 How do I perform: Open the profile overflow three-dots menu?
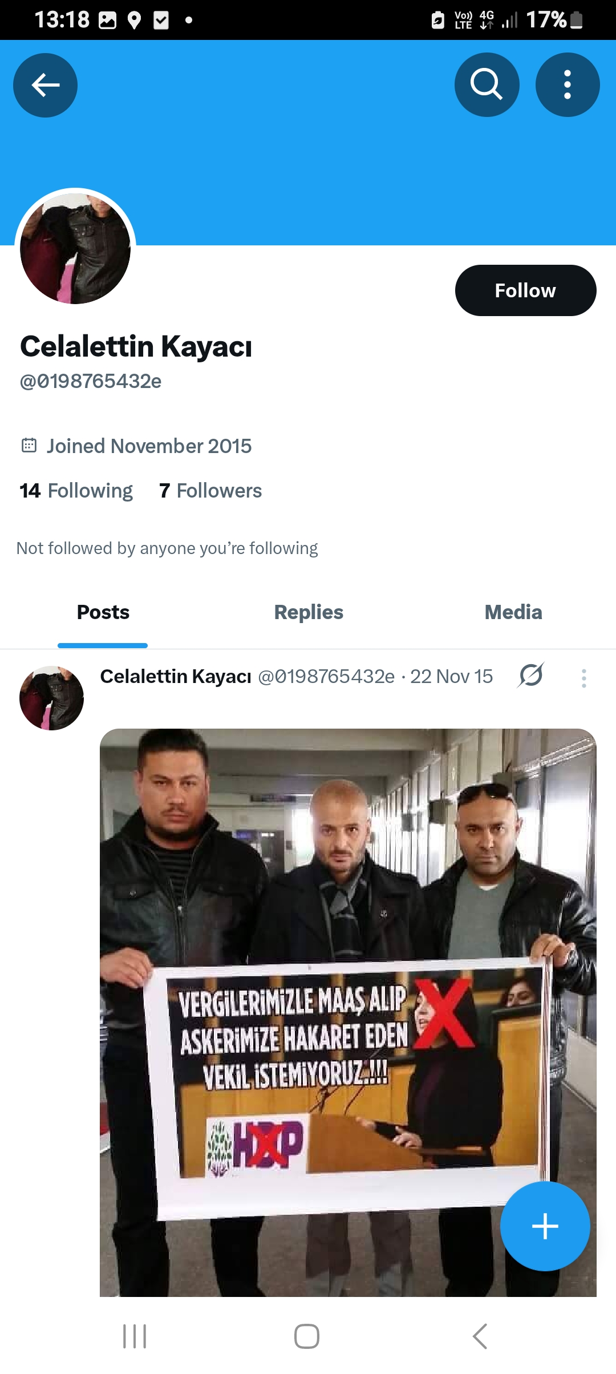tap(568, 85)
